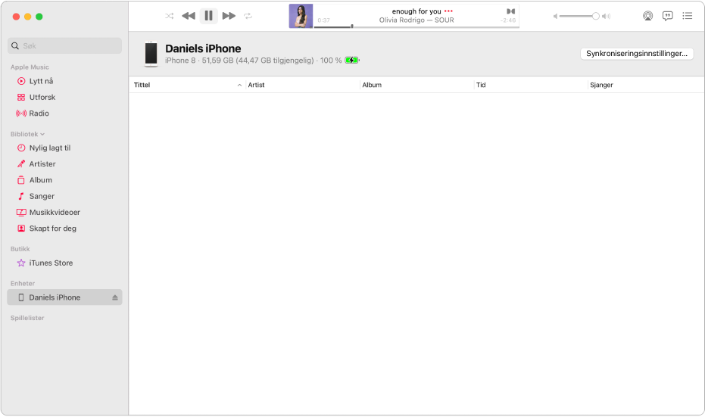
Task: Click the crossfade icon in now playing
Action: click(x=510, y=11)
